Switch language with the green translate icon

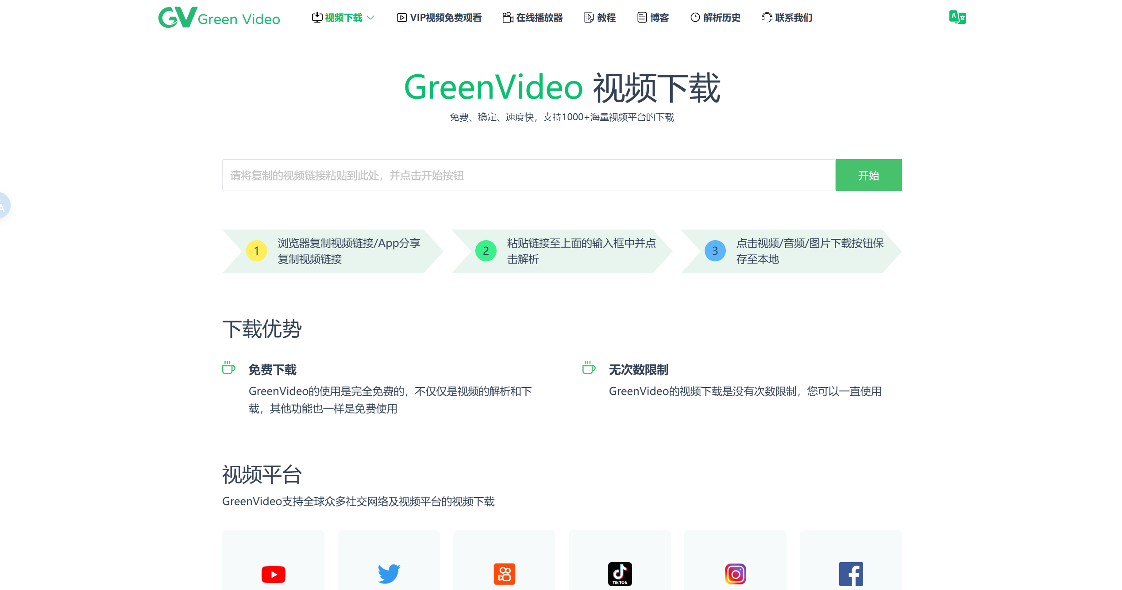(957, 17)
